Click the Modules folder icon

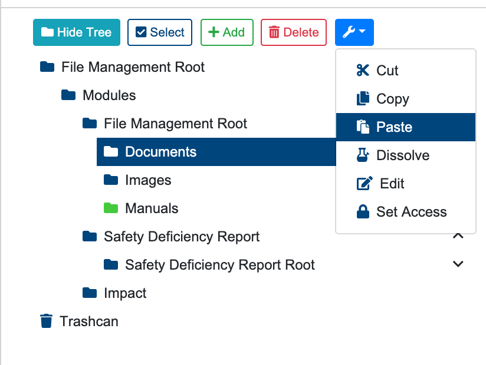coord(68,95)
